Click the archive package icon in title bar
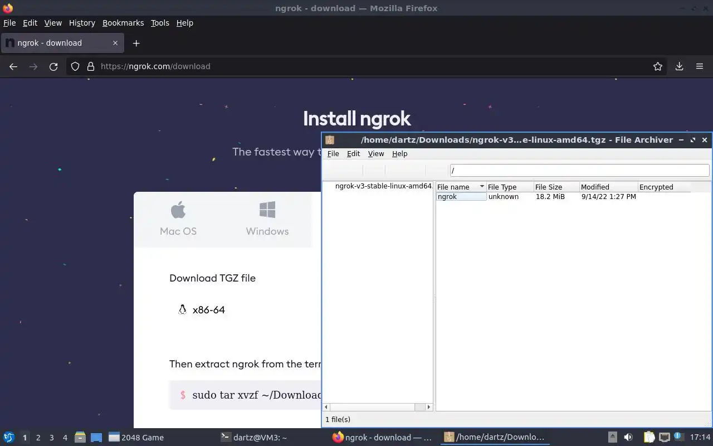 (330, 140)
